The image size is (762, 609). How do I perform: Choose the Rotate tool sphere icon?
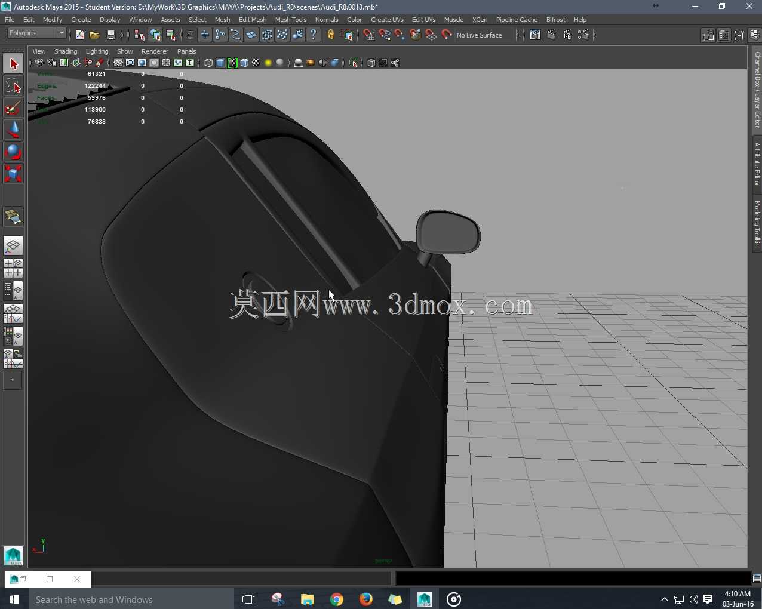pos(13,152)
